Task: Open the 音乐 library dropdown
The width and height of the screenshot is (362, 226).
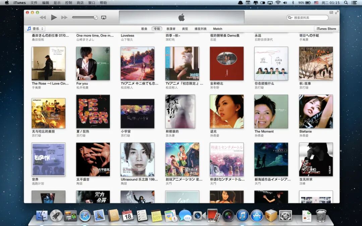Action: point(35,29)
